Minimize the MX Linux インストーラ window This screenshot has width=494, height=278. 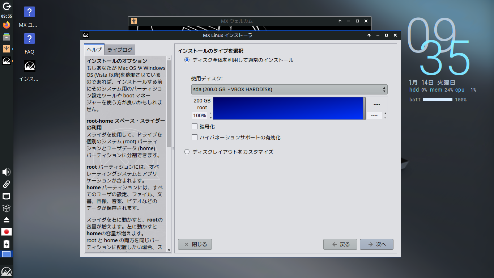tap(378, 35)
